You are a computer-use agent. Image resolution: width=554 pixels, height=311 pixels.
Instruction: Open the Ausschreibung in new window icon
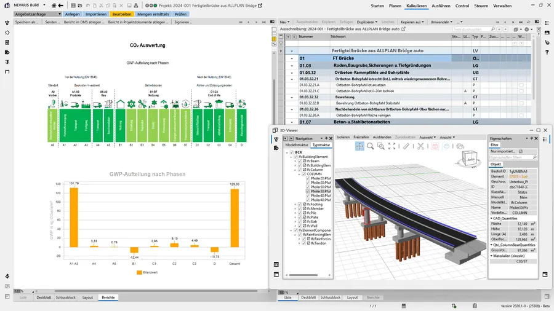coord(403,29)
